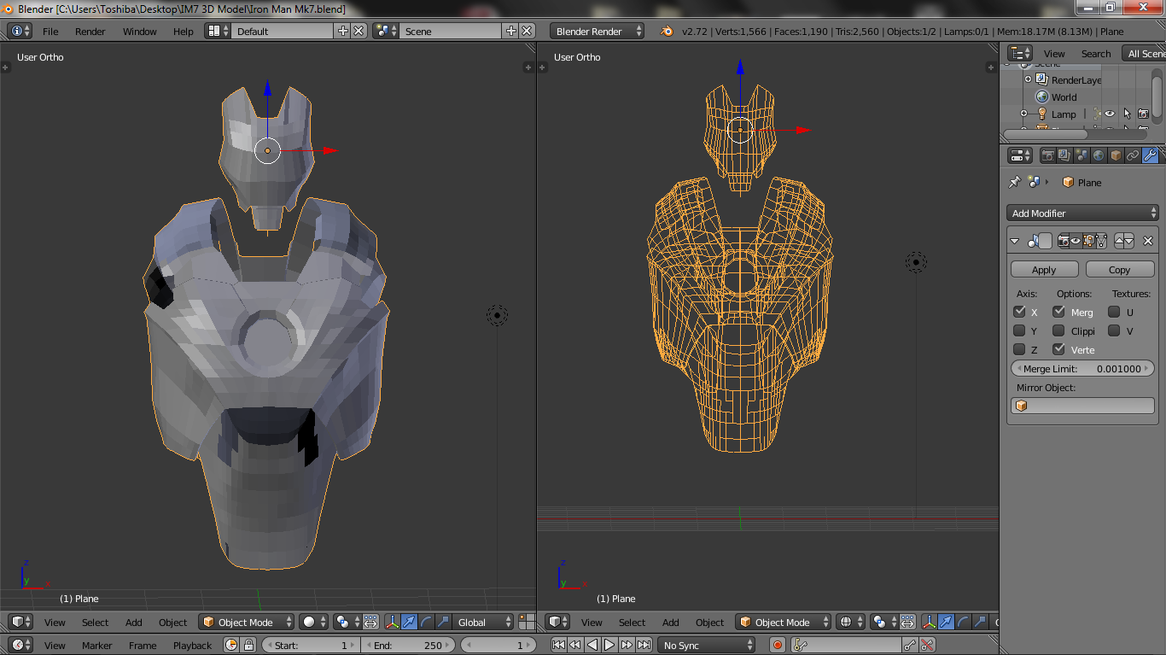
Task: Open the Constraints properties tab chain icon
Action: (1133, 155)
